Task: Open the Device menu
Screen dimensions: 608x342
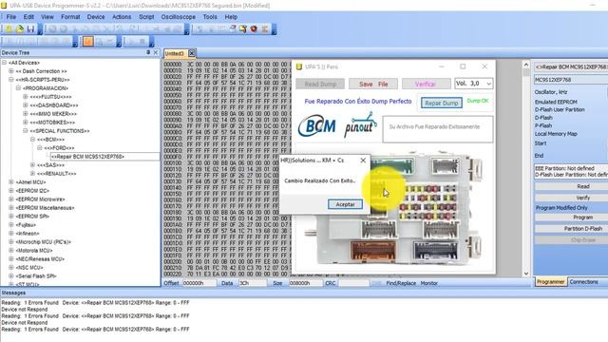Action: pyautogui.click(x=96, y=17)
